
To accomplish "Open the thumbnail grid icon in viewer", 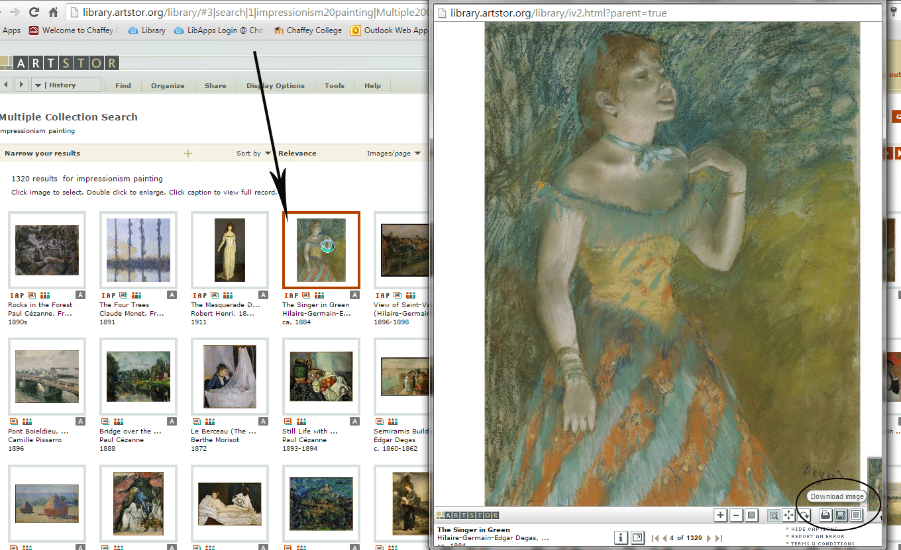I will 855,515.
